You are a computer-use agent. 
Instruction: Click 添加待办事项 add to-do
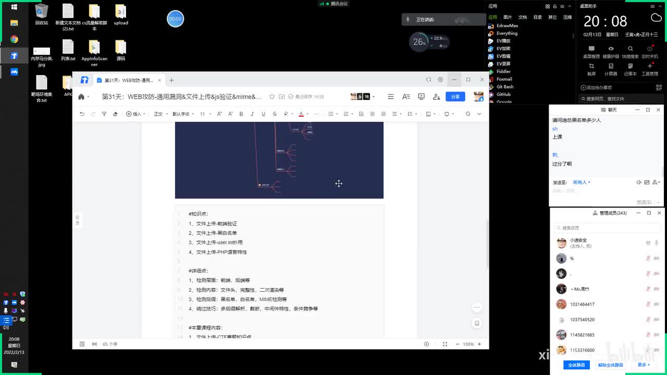tap(596, 87)
